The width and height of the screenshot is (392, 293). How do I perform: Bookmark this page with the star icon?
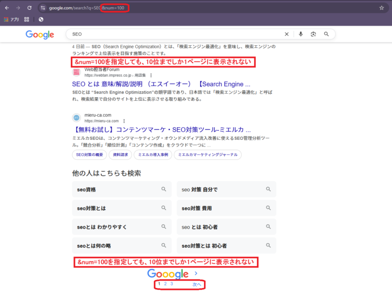coord(381,8)
